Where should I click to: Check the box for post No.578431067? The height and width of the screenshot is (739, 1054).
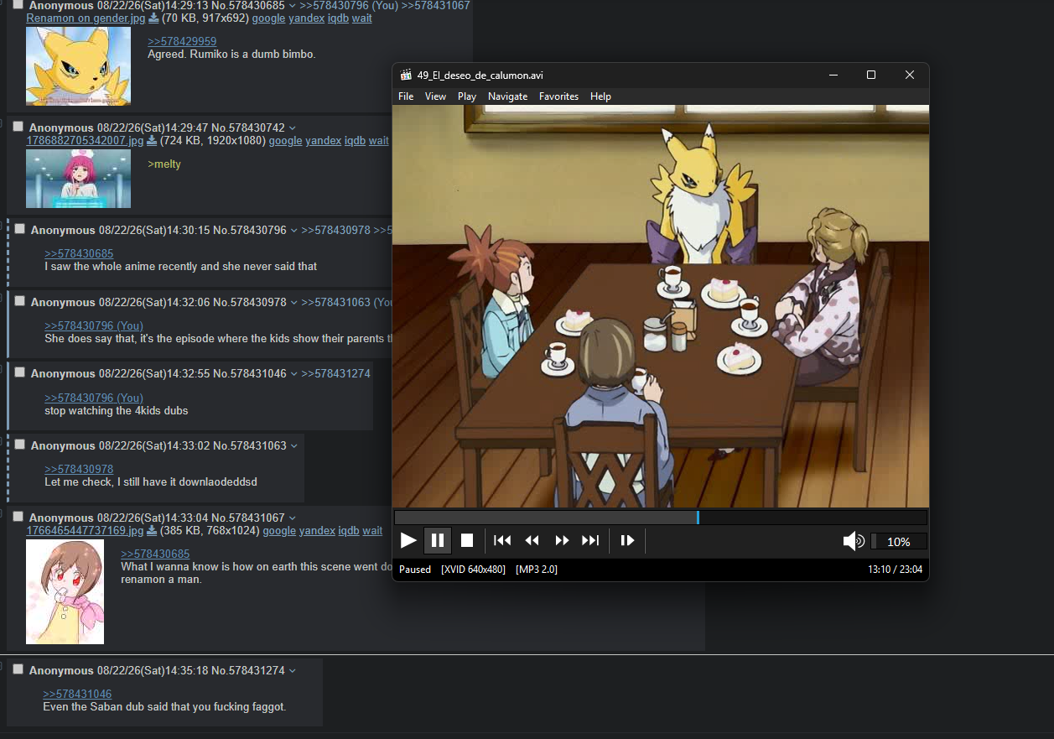(x=18, y=517)
